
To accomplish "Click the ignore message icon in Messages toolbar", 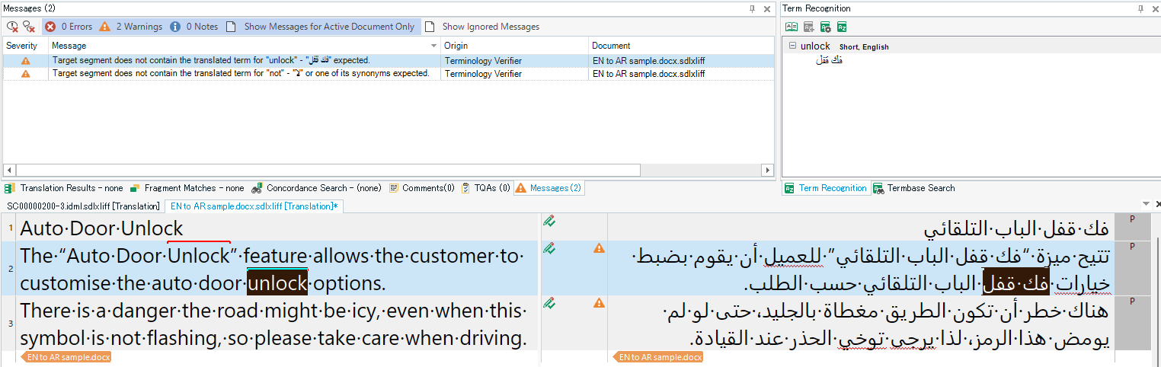I will (12, 27).
